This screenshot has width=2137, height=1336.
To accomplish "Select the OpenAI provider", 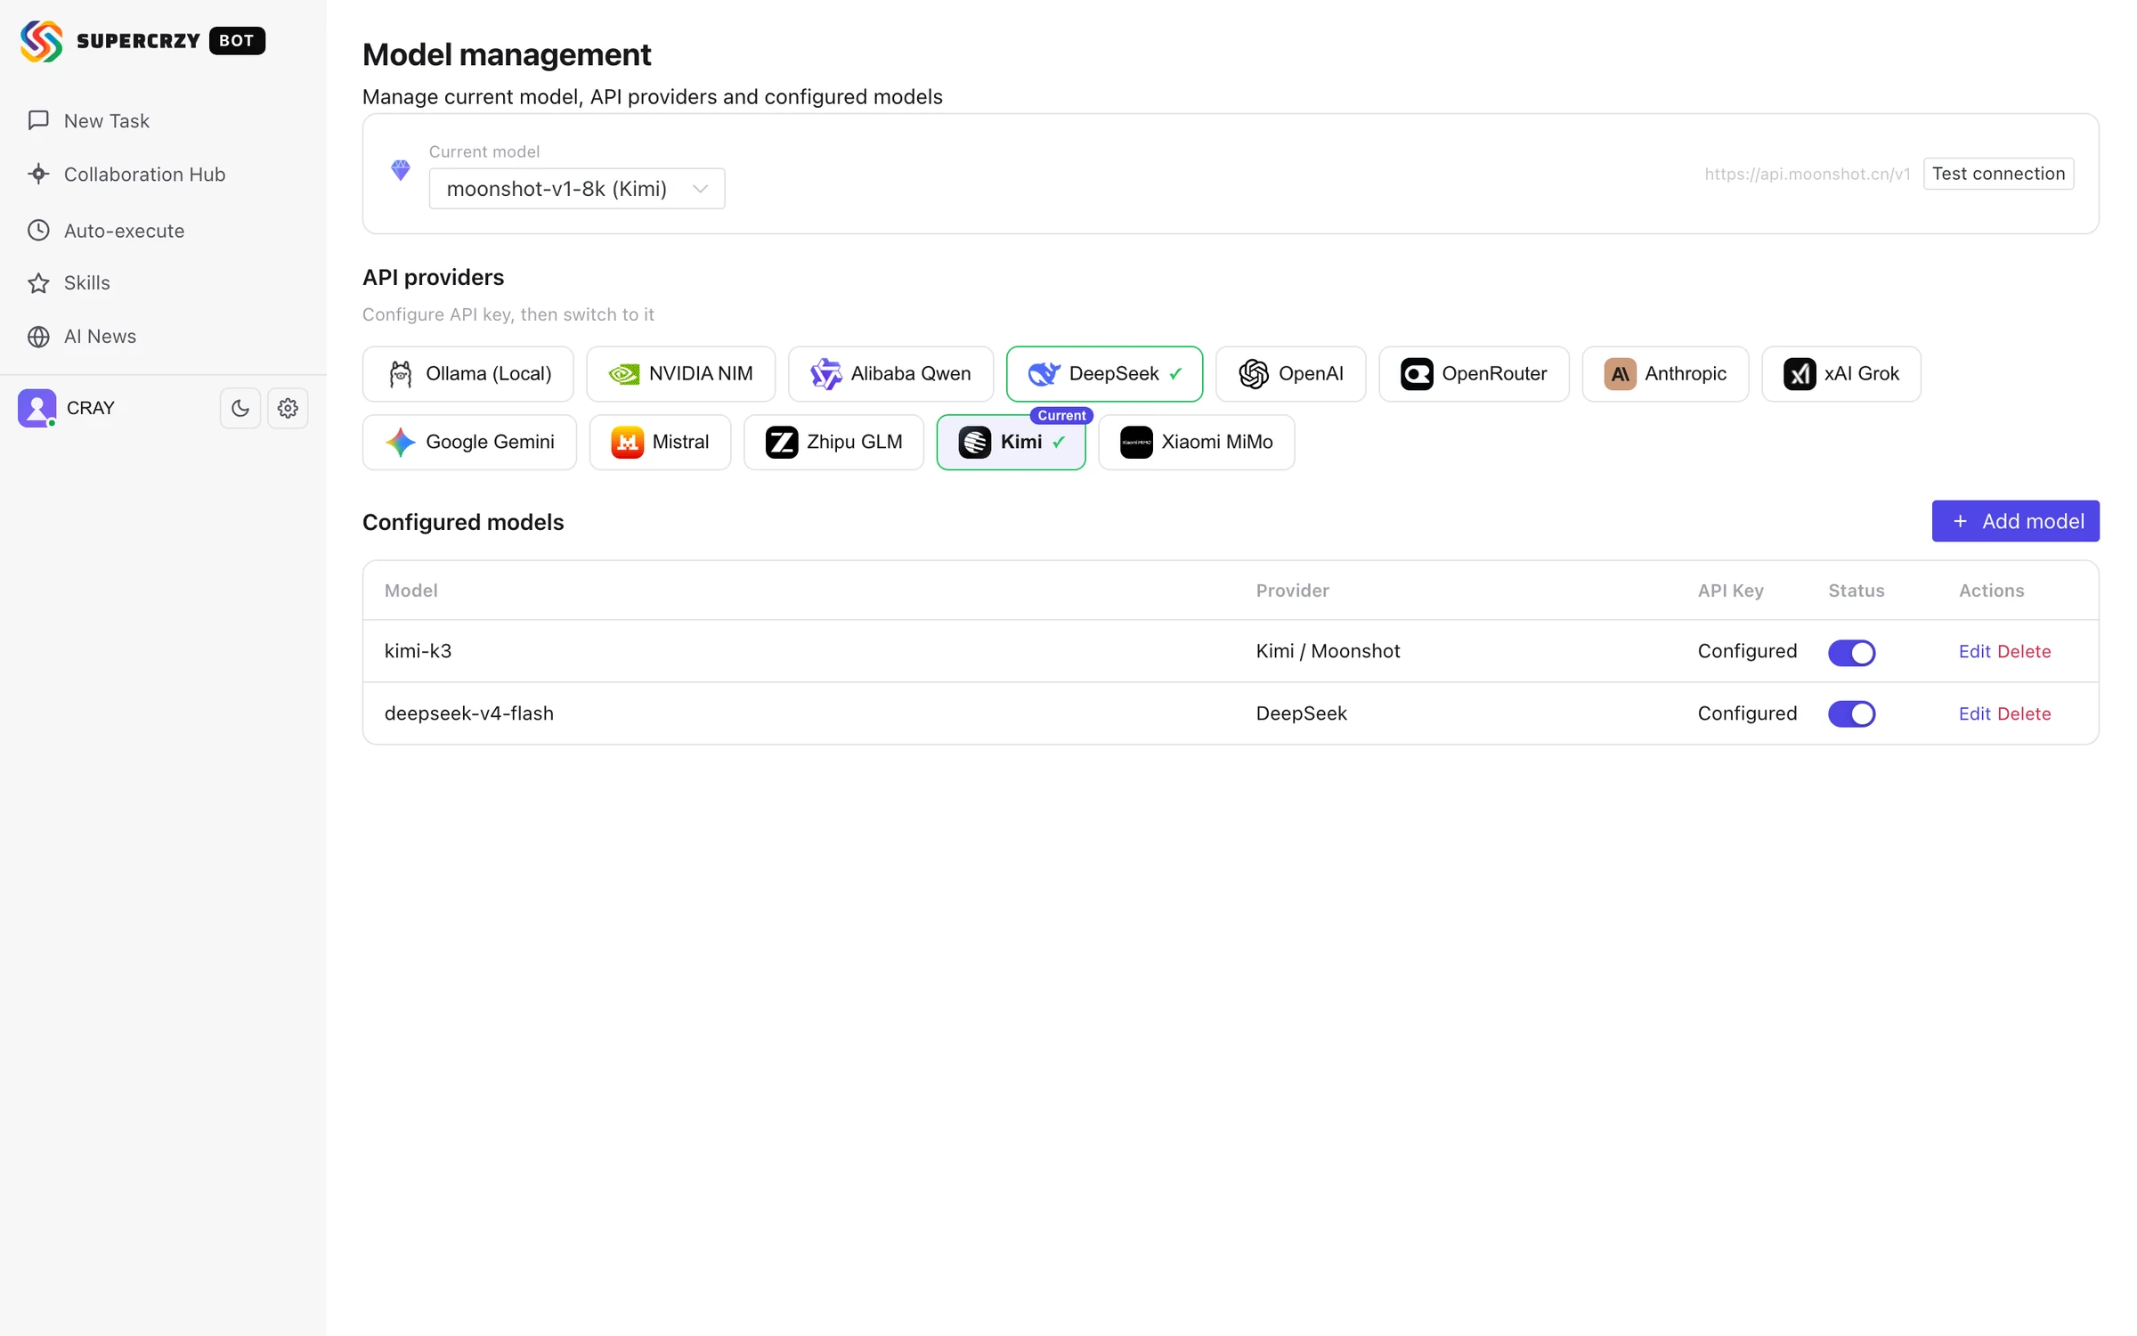I will coord(1290,374).
